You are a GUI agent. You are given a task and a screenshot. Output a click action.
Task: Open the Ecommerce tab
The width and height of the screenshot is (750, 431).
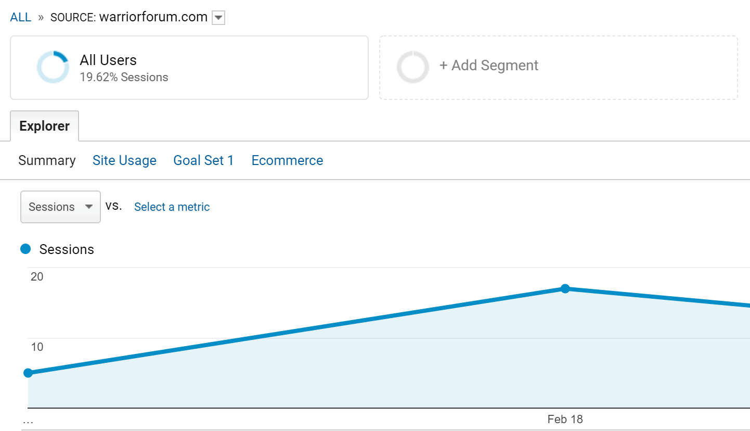tap(287, 160)
